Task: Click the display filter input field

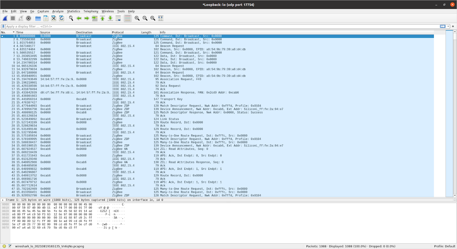Action: click(222, 26)
